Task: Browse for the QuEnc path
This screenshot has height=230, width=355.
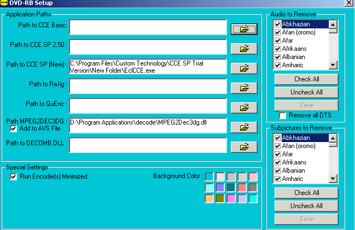Action: [x=244, y=108]
